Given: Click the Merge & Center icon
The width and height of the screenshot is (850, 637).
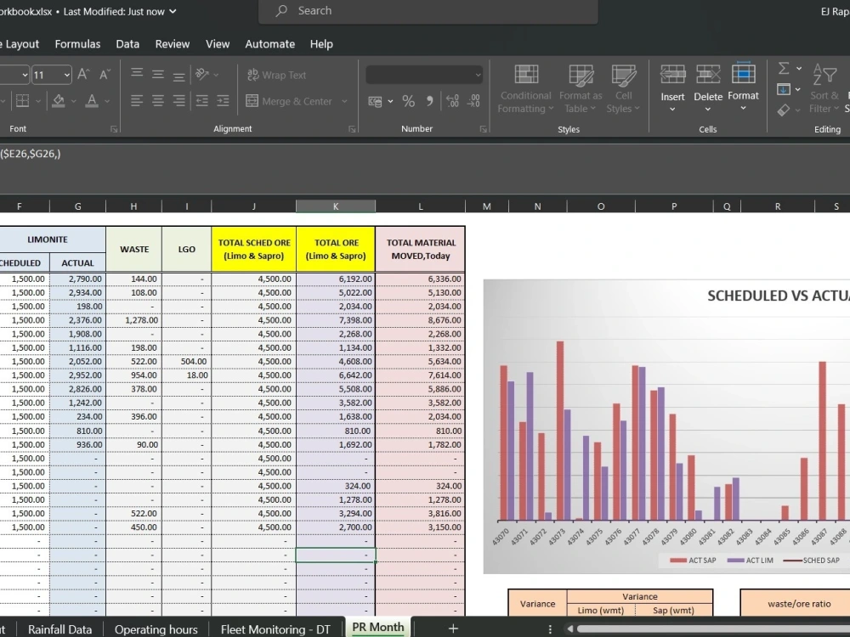Looking at the screenshot, I should pos(252,101).
